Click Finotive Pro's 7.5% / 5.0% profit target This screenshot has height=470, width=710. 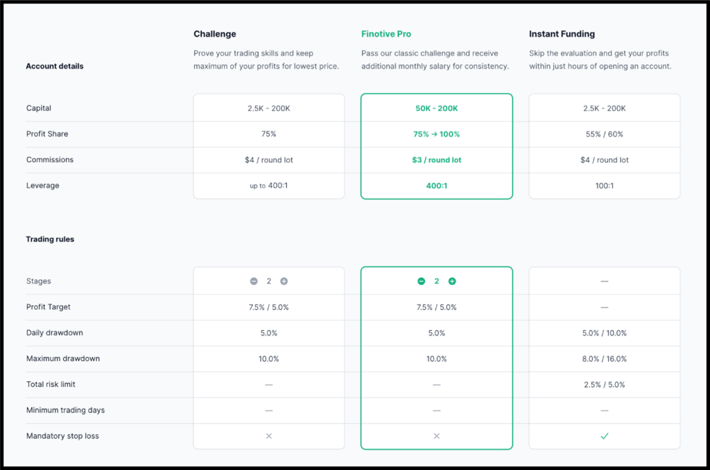(437, 307)
